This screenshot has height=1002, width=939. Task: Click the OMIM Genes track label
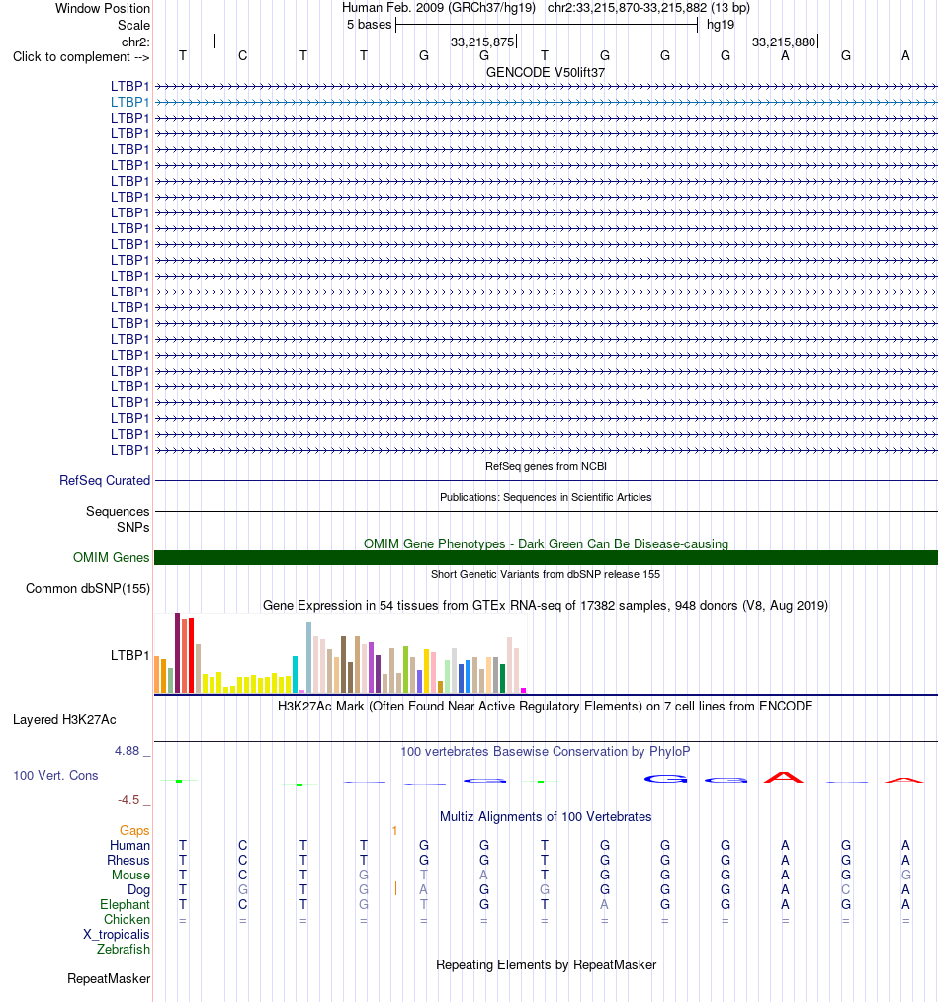point(112,558)
